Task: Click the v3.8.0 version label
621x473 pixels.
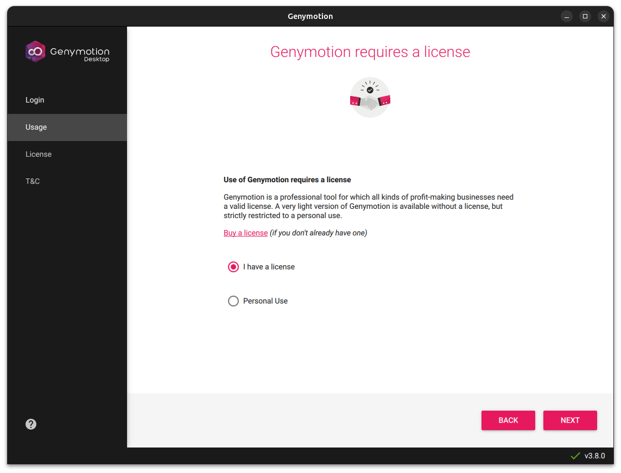Action: [595, 456]
